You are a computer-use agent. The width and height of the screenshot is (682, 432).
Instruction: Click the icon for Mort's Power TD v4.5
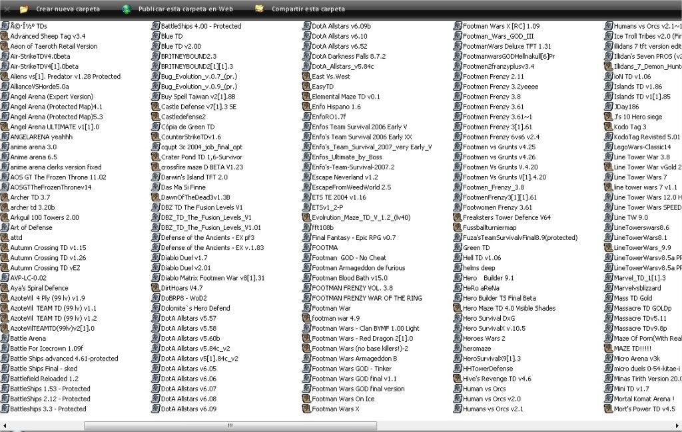click(x=609, y=409)
